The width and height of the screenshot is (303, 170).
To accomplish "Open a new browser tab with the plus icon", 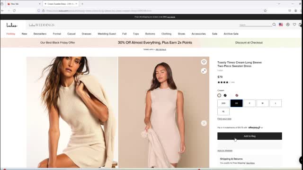I will [x=82, y=4].
